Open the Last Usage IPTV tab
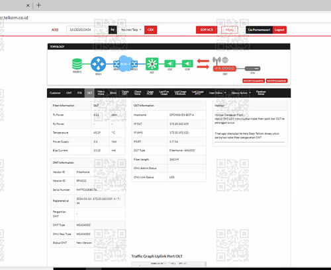This screenshot has height=270, width=331. click(197, 93)
